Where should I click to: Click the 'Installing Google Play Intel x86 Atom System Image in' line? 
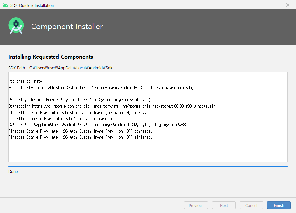[x=61, y=118]
